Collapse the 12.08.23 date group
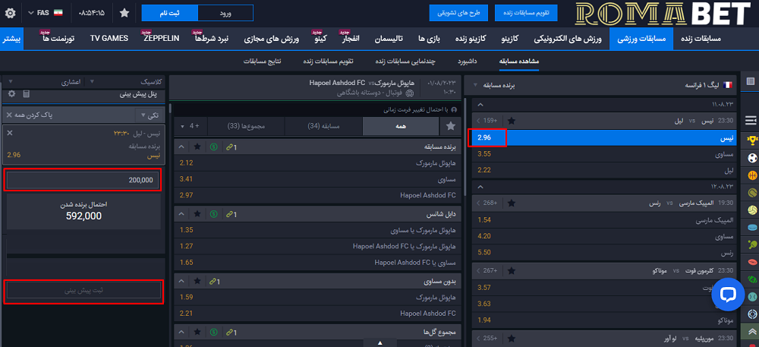The width and height of the screenshot is (759, 347). click(479, 187)
